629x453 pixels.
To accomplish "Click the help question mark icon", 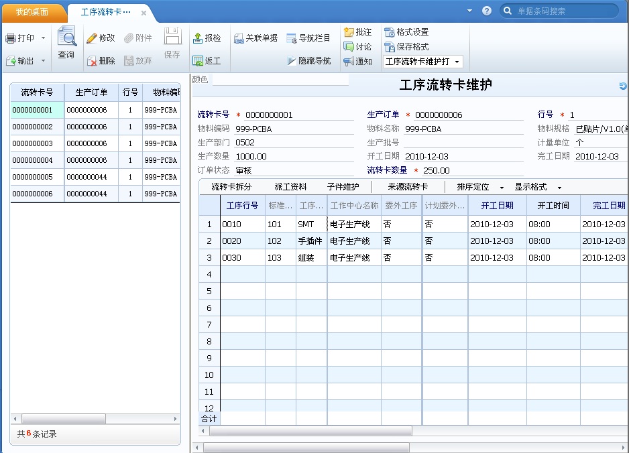I will click(487, 11).
